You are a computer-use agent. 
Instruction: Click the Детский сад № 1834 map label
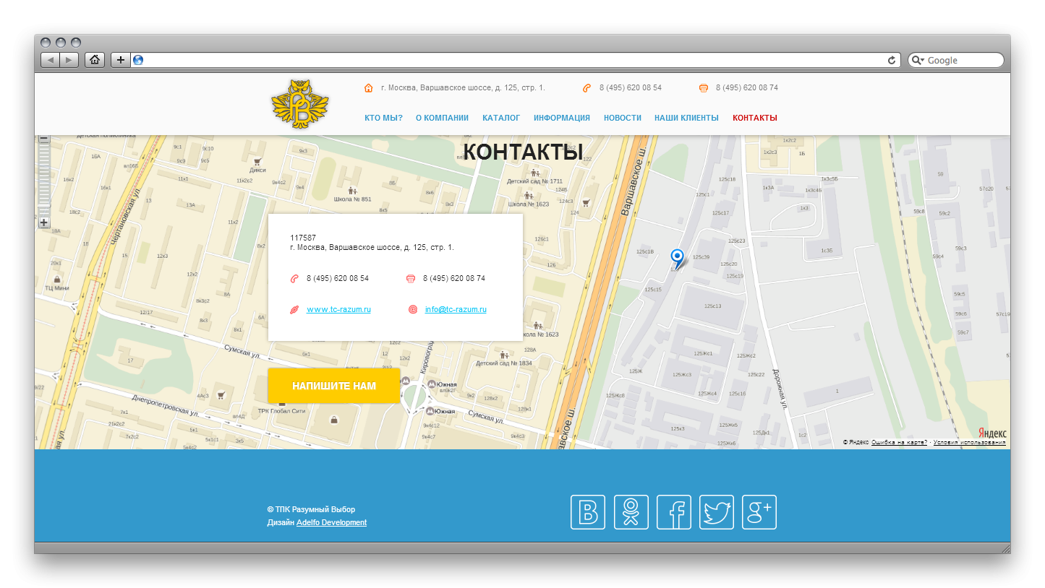504,363
